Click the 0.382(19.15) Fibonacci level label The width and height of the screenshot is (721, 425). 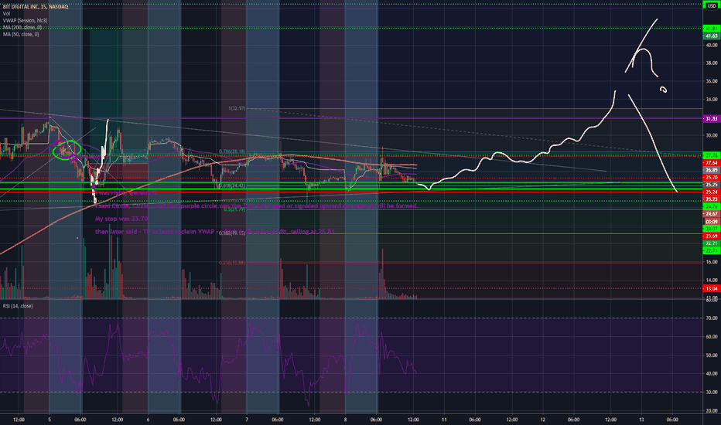tap(232, 233)
